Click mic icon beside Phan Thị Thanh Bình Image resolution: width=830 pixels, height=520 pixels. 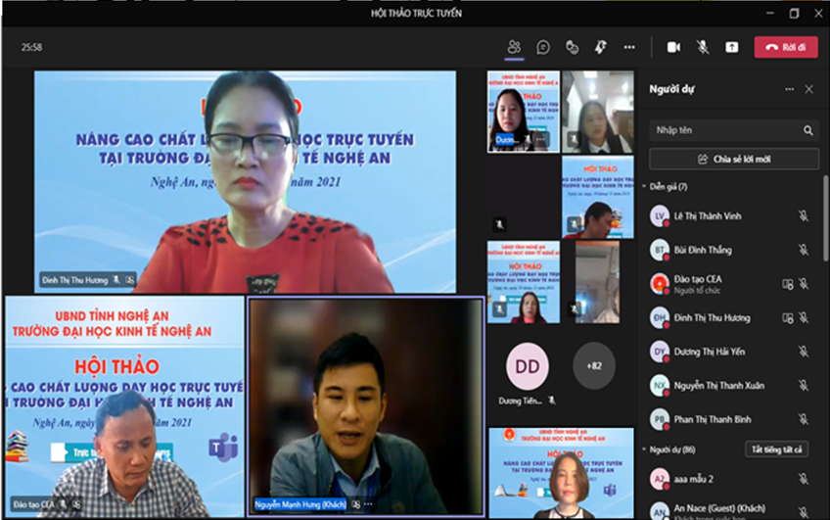coord(804,419)
